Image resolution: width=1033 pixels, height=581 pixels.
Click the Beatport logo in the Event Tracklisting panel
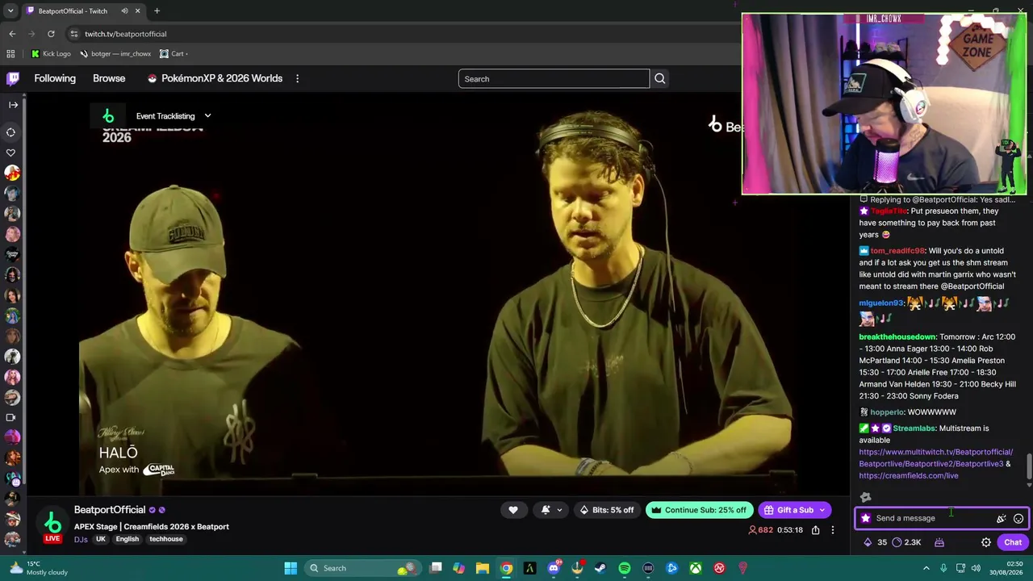(108, 116)
